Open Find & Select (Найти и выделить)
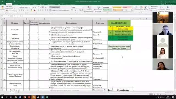This screenshot has width=176, height=99. pyautogui.click(x=168, y=9)
